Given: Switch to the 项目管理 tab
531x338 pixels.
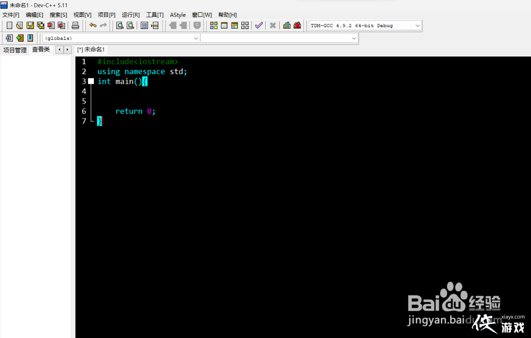Looking at the screenshot, I should point(15,50).
